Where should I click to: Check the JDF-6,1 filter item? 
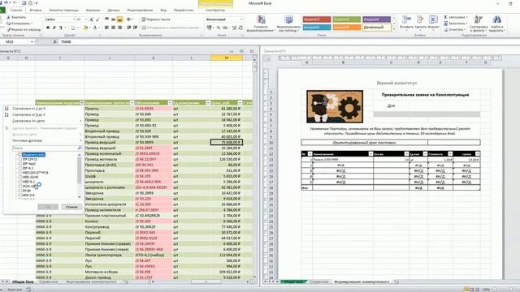click(19, 168)
